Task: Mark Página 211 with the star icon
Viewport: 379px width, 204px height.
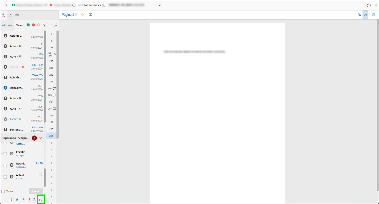Action: [x=83, y=15]
